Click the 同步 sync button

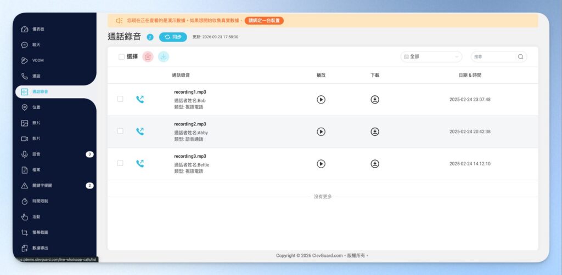[173, 37]
